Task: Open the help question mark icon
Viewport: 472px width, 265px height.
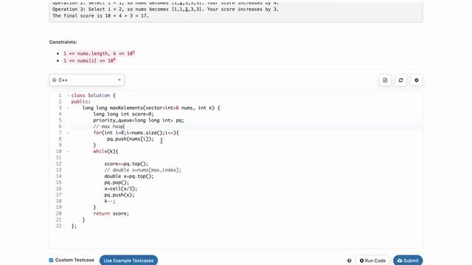Action: [349, 261]
